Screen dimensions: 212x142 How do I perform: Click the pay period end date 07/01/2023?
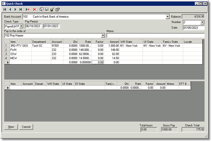(51, 26)
